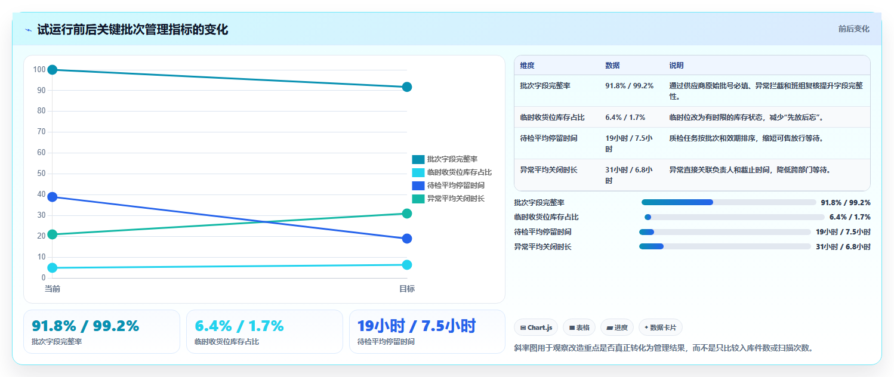Click the 数据卡片 tag chip
This screenshot has width=894, height=377.
click(x=661, y=327)
